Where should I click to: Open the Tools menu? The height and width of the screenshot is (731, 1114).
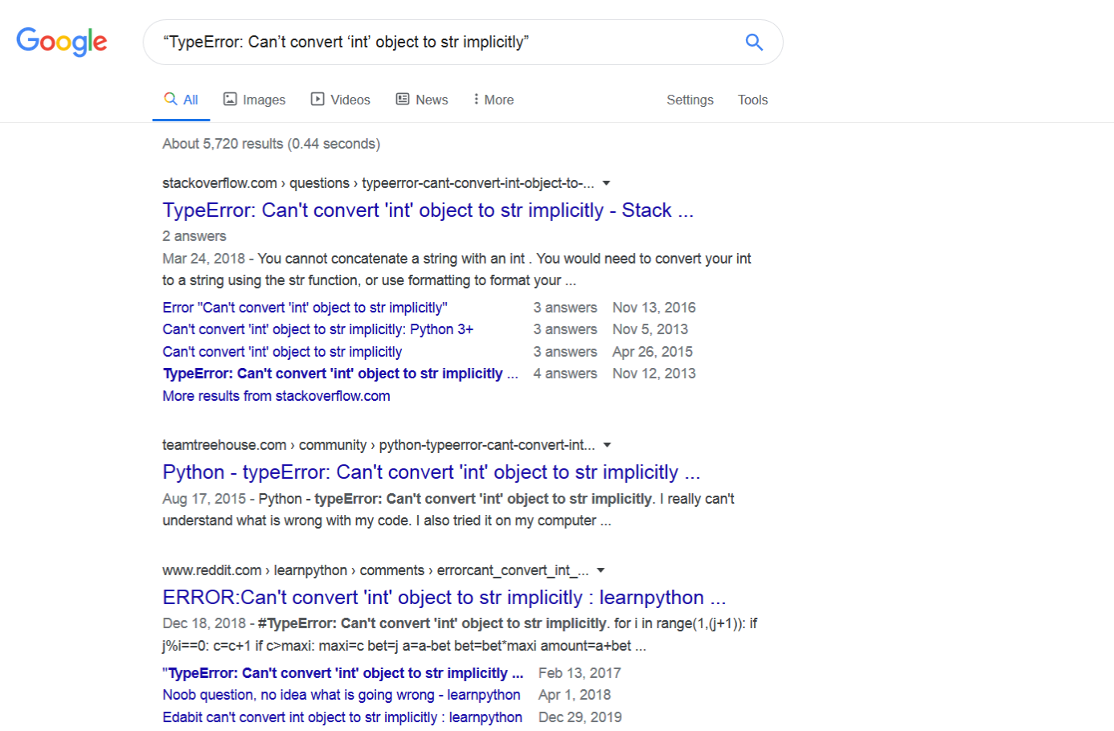pos(752,100)
